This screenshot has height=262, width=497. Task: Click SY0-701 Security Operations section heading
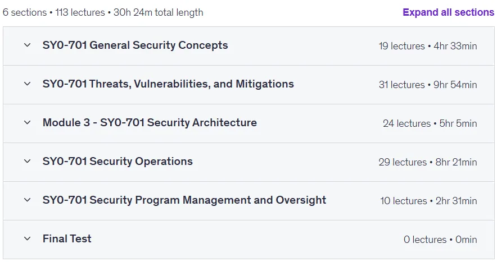coord(118,162)
